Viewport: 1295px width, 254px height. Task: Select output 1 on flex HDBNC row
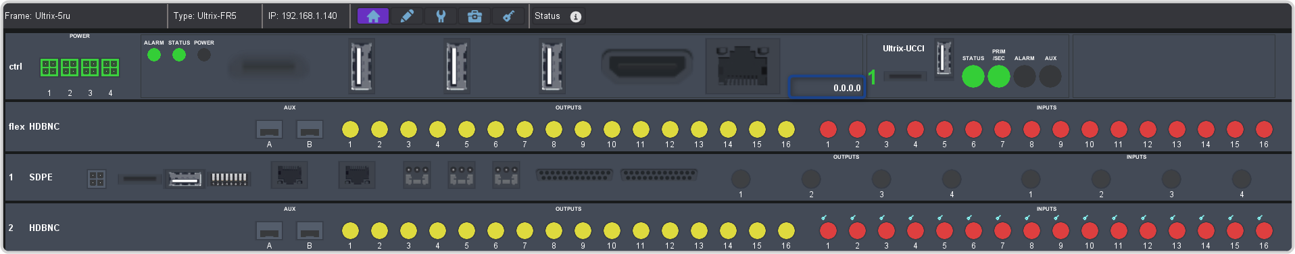tap(350, 129)
